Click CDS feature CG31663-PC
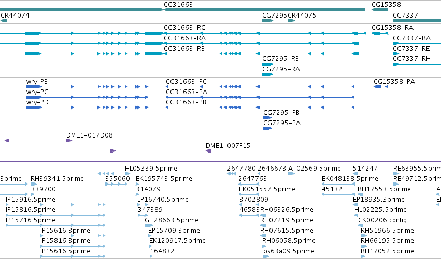This screenshot has height=259, width=441. pyautogui.click(x=186, y=82)
